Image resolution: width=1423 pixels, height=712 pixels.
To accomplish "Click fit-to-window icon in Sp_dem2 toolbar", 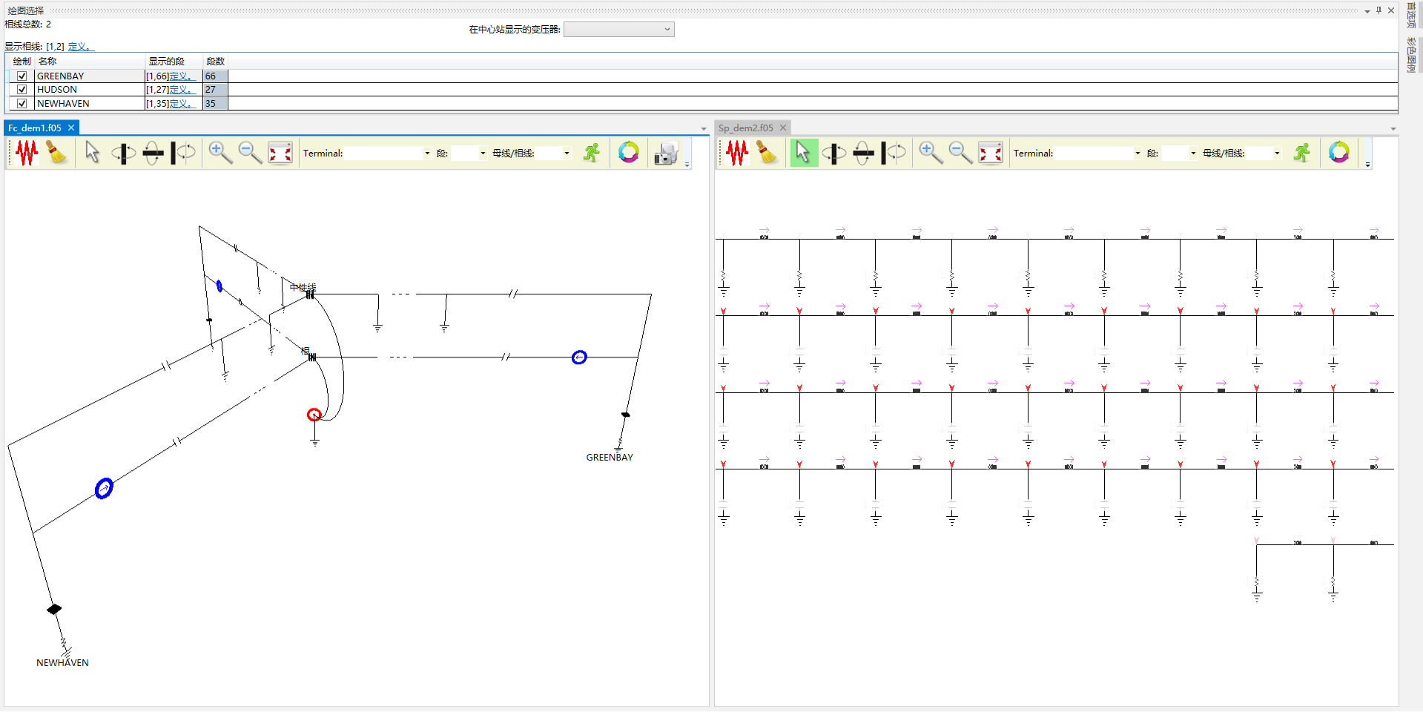I will (x=991, y=154).
